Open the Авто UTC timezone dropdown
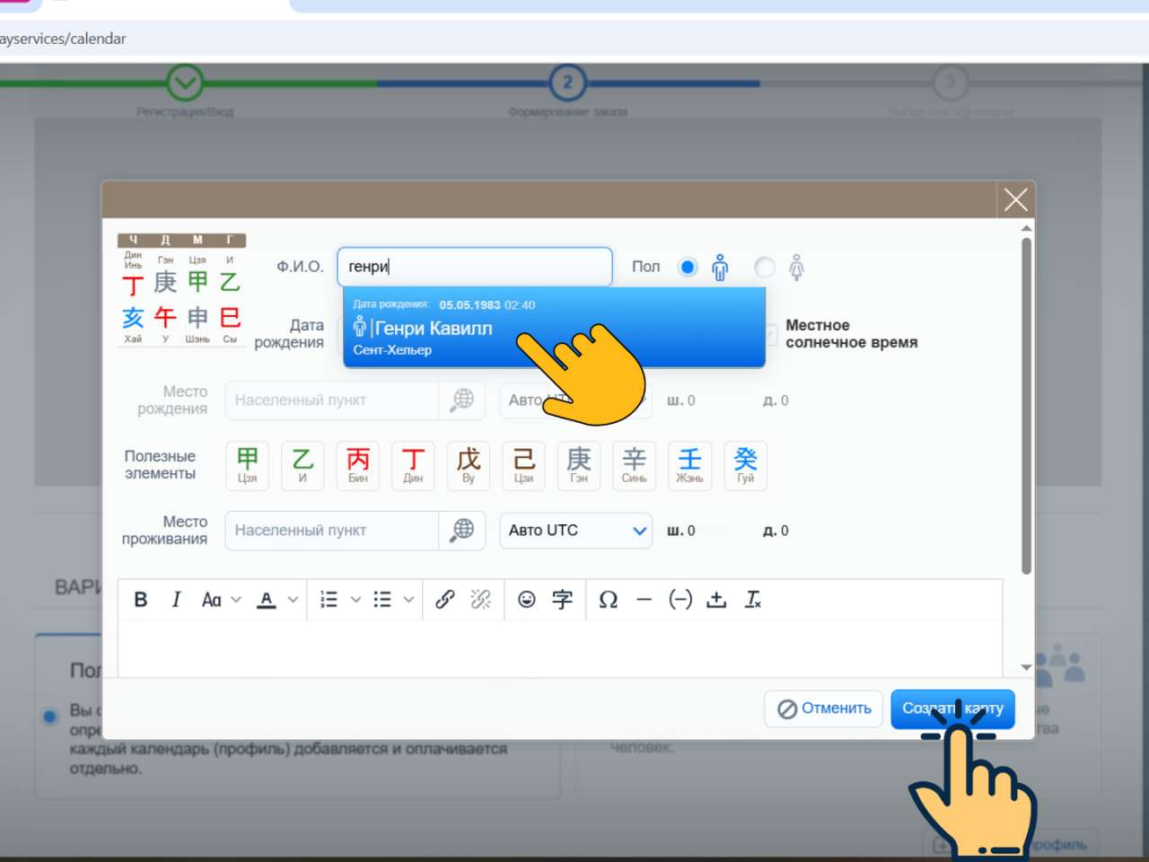 coord(575,530)
